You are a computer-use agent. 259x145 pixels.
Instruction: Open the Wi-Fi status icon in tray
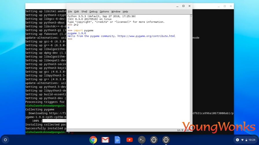(242, 140)
